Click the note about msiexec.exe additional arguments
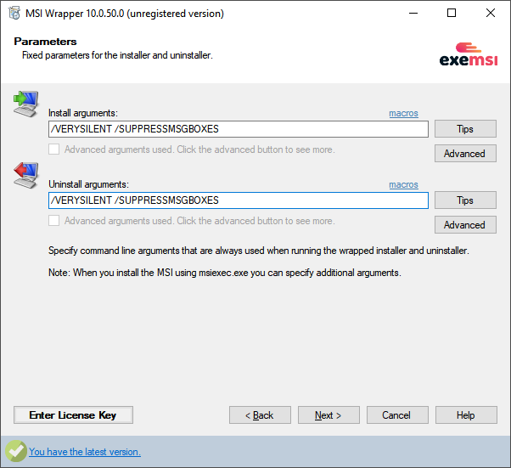 tap(225, 273)
